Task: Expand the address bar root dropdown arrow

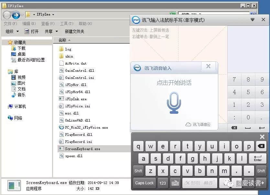Action: coord(34,15)
